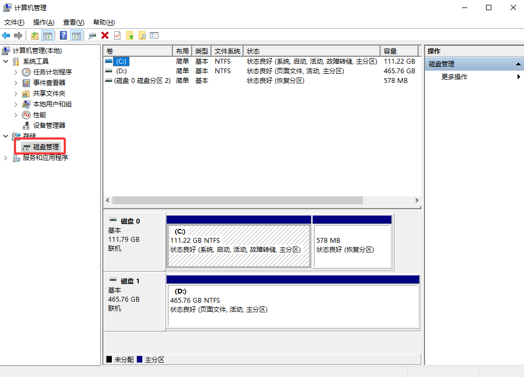Sort by the 状态 column header
This screenshot has width=524, height=377.
coord(312,51)
